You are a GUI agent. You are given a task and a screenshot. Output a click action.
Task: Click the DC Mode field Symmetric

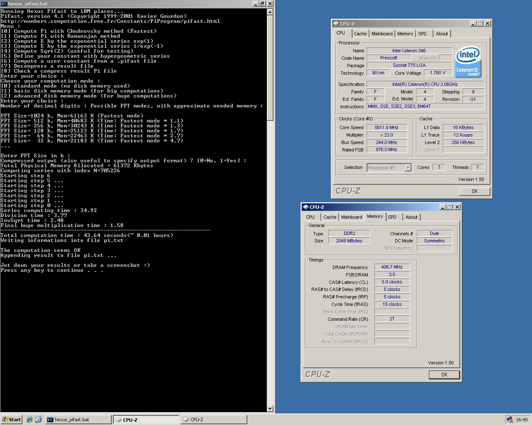[434, 241]
